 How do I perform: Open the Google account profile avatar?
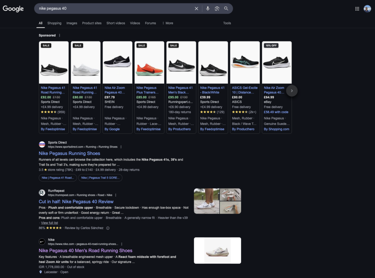(x=367, y=9)
